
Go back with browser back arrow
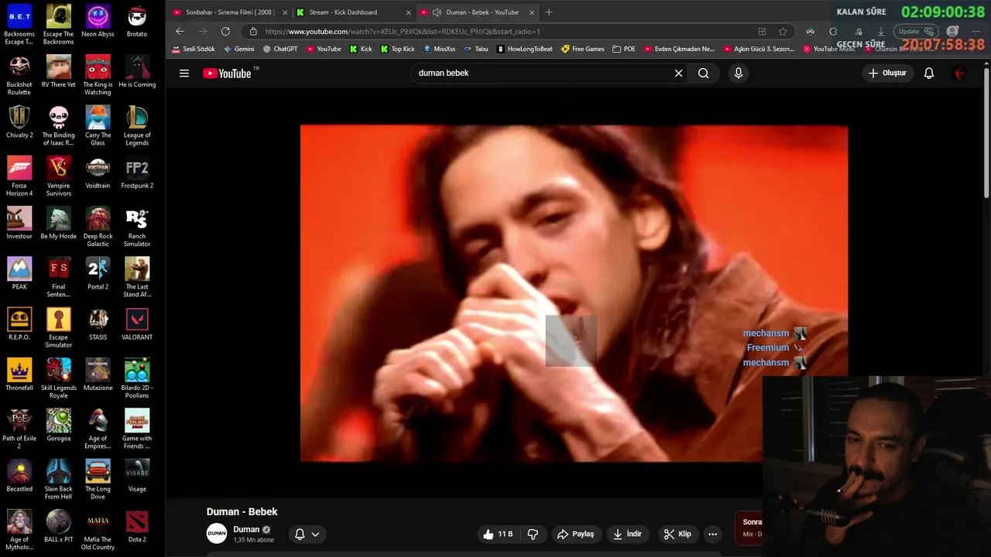pyautogui.click(x=180, y=31)
